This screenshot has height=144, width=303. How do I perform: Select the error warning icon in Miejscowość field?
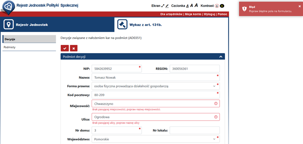tap(216, 103)
